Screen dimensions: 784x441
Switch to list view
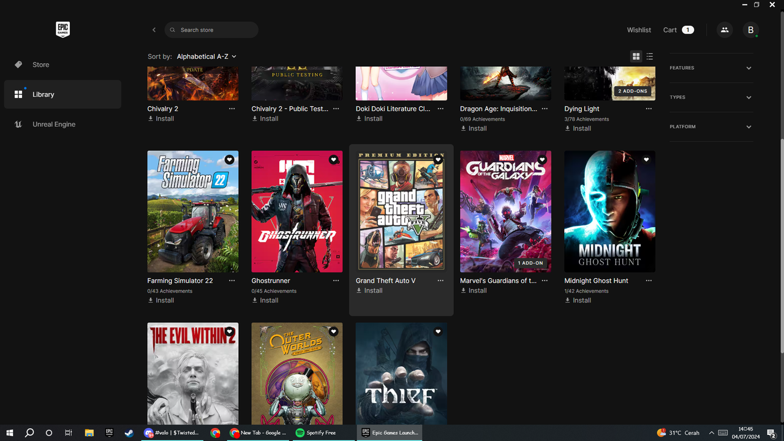[650, 56]
